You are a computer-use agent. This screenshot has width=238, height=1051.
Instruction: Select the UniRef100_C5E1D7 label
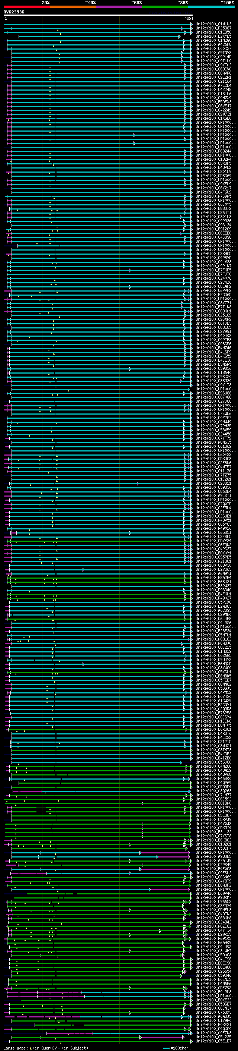tap(213, 1041)
